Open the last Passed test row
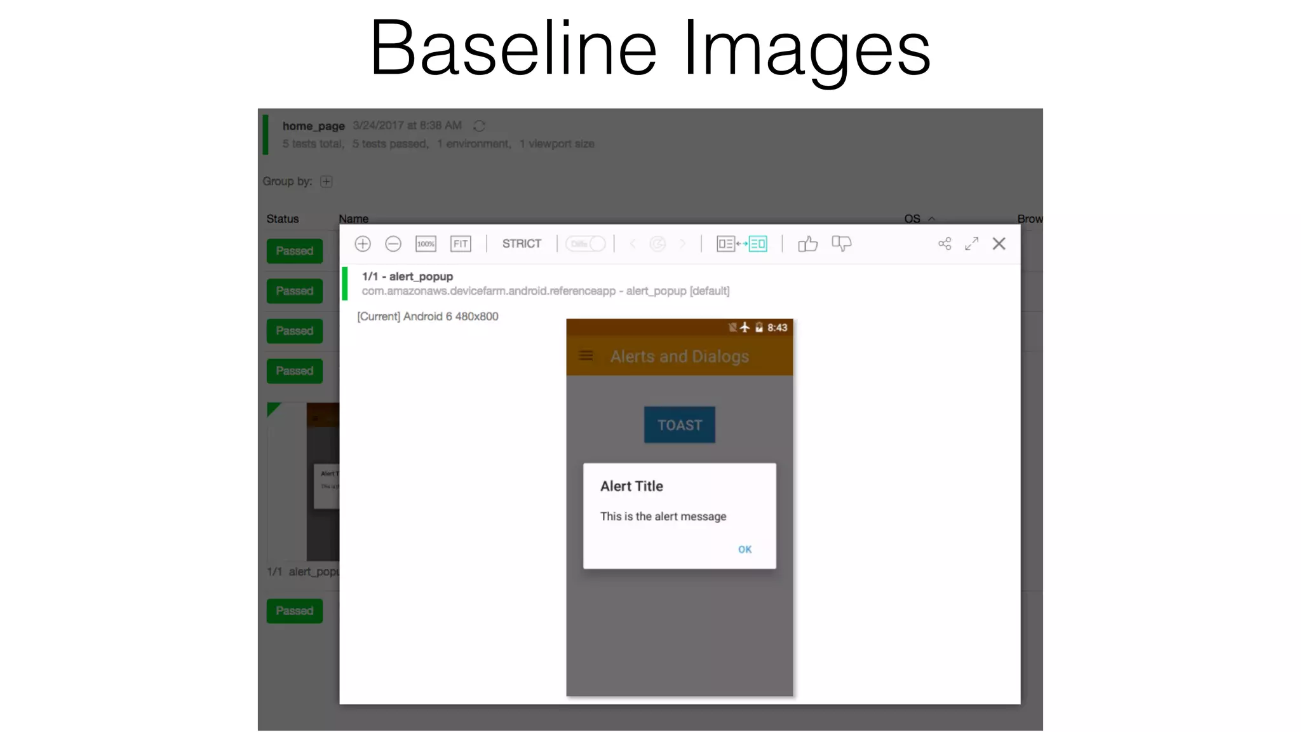This screenshot has width=1301, height=732. (295, 611)
